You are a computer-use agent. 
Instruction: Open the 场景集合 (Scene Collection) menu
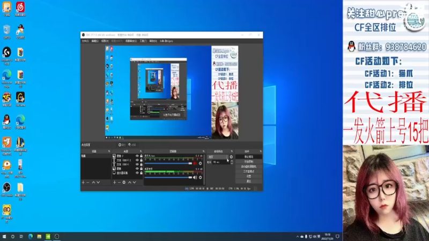pyautogui.click(x=131, y=41)
